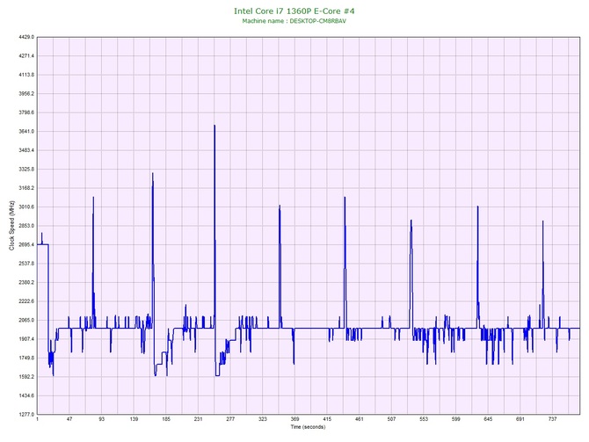Click the 507 second mark on time axis
Image resolution: width=589 pixels, height=442 pixels.
click(392, 420)
